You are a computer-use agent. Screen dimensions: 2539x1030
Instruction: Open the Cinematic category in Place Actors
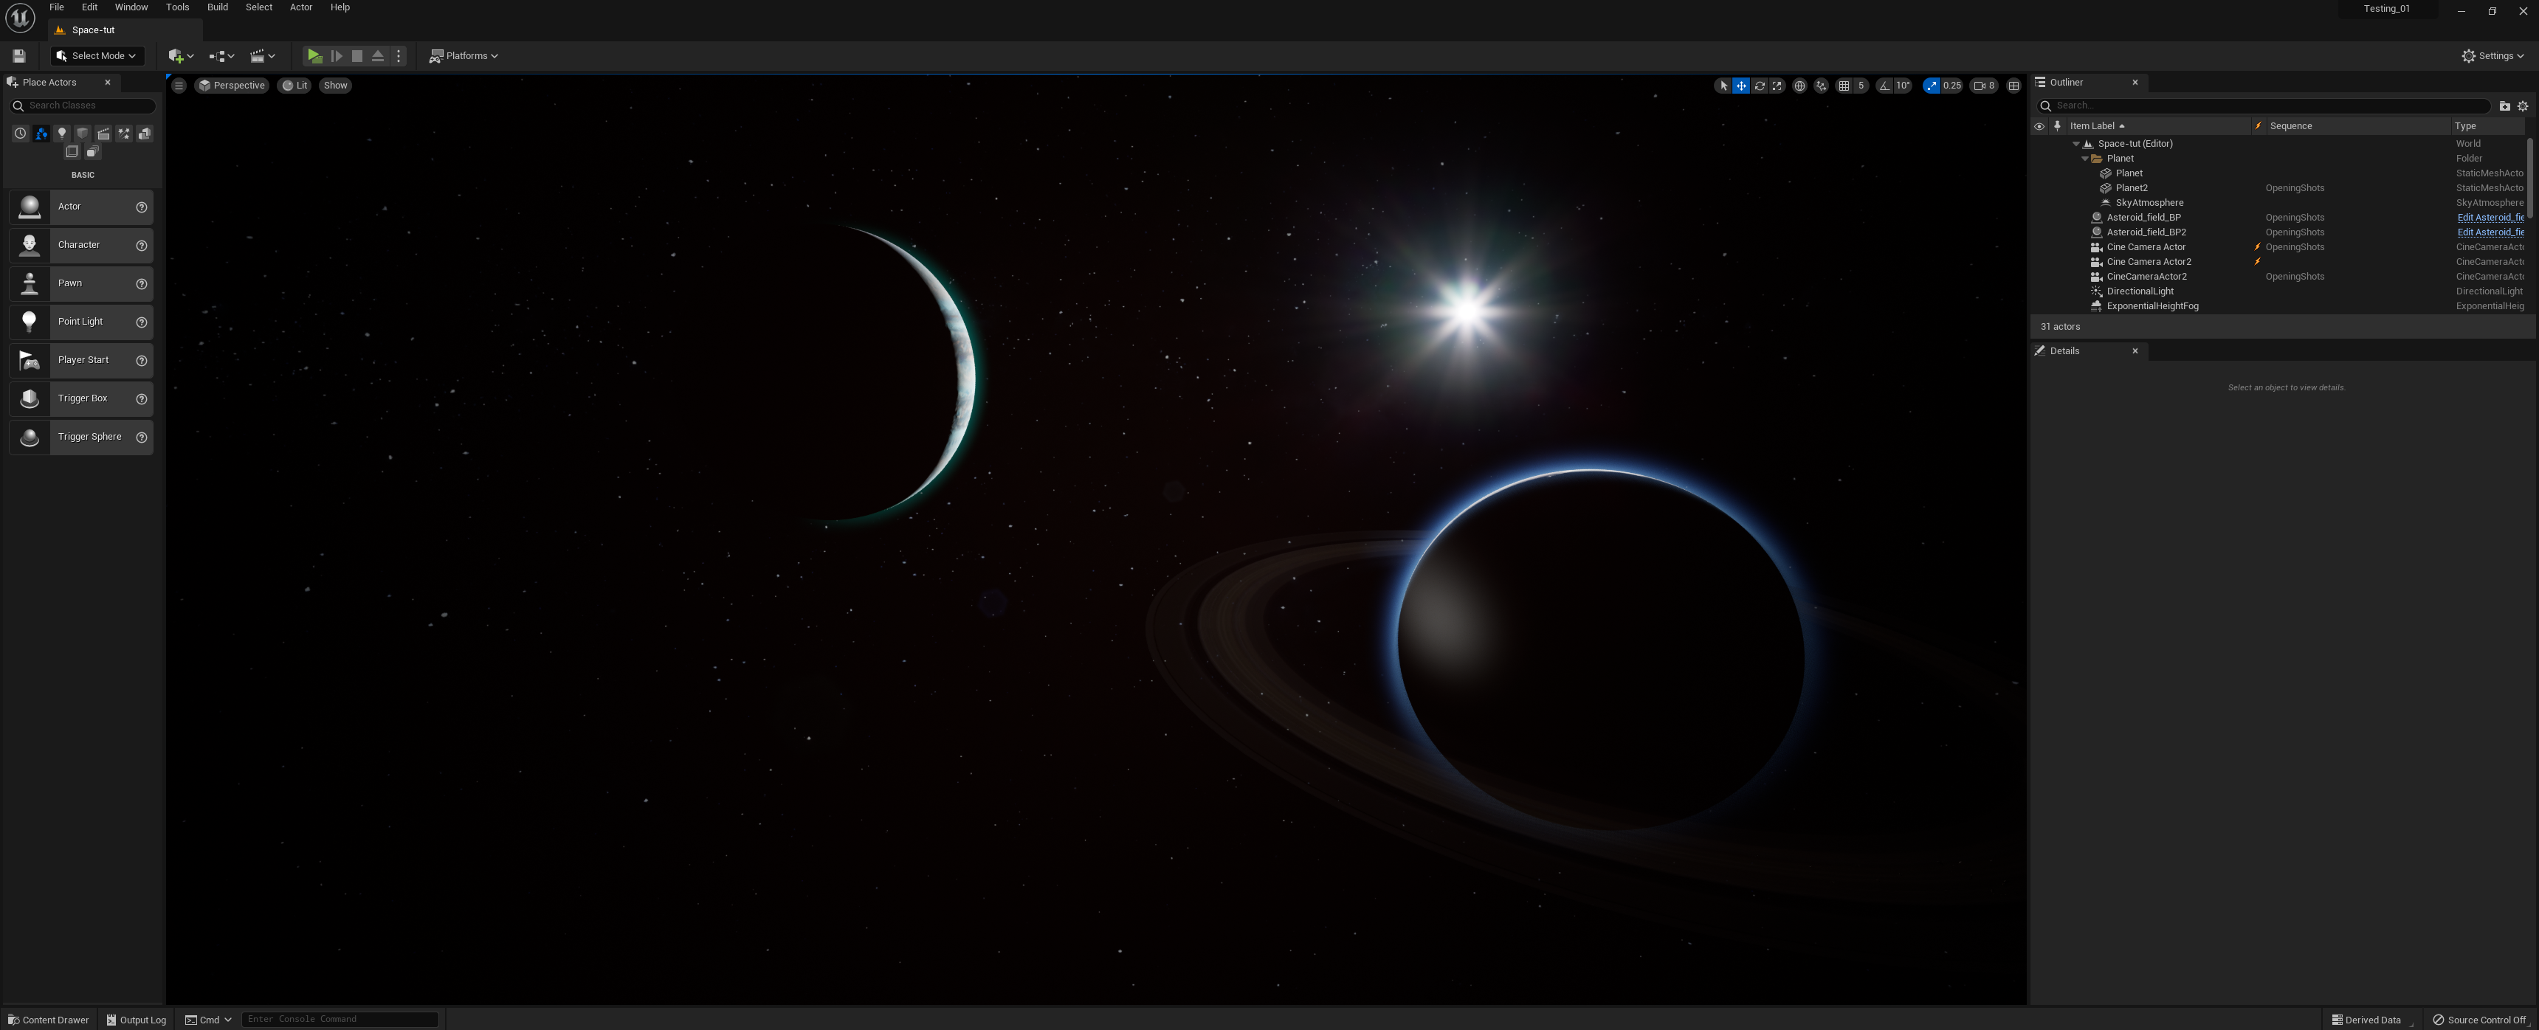click(103, 133)
